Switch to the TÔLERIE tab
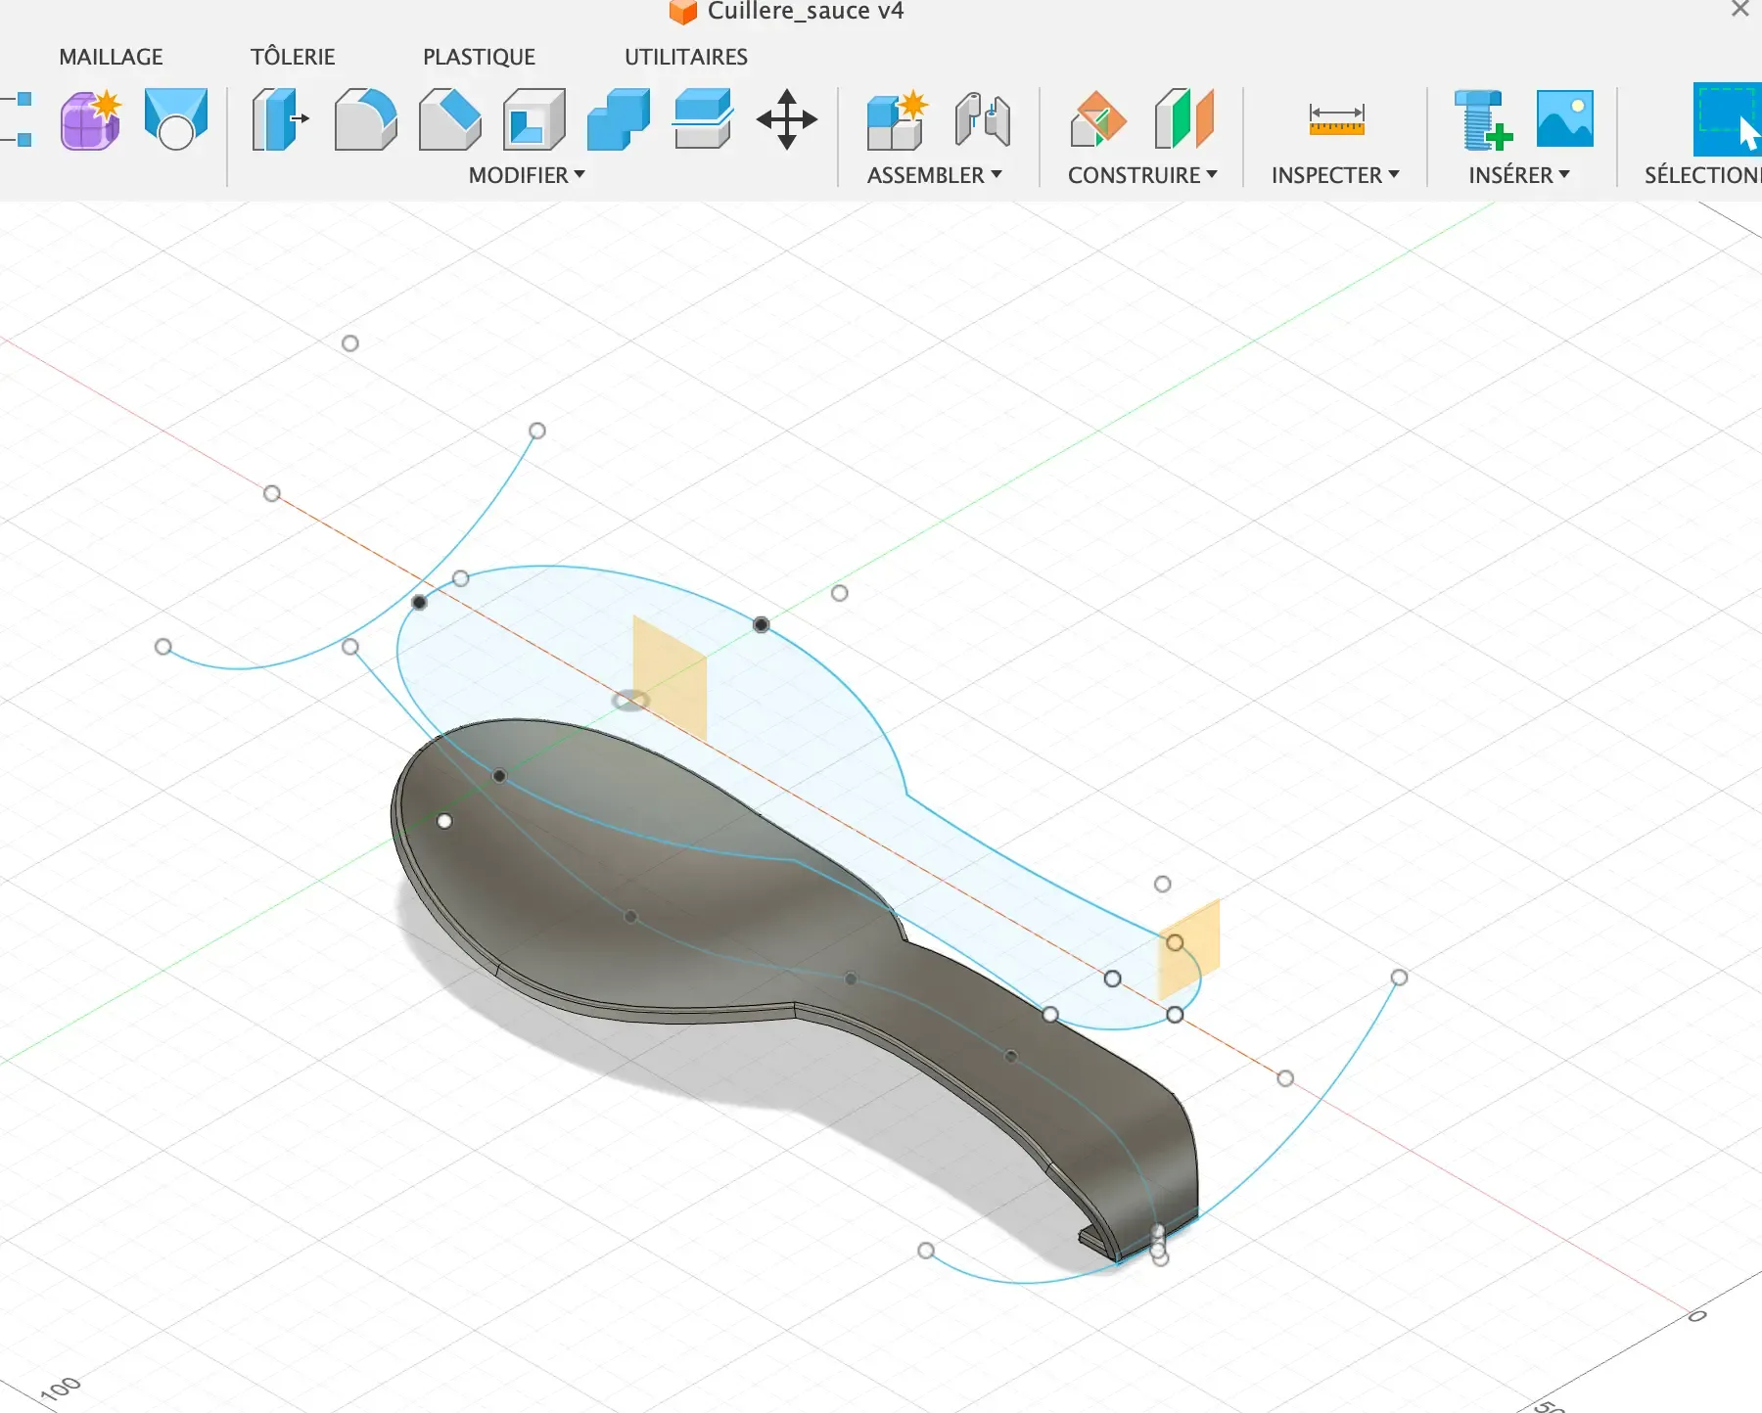Screen dimensions: 1762x1413 click(293, 57)
